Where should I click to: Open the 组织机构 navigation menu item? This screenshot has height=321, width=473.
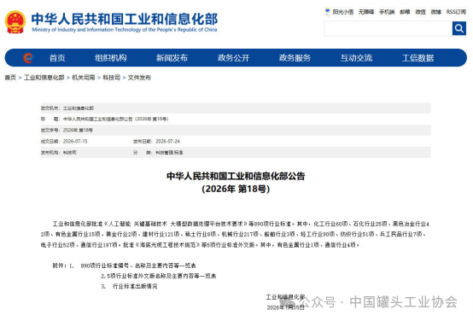pos(111,58)
